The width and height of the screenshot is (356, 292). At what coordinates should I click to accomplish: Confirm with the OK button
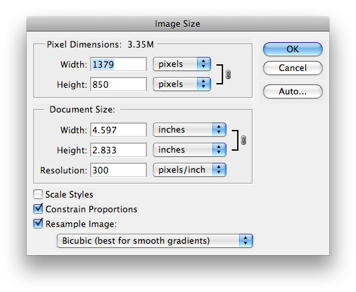pos(293,49)
